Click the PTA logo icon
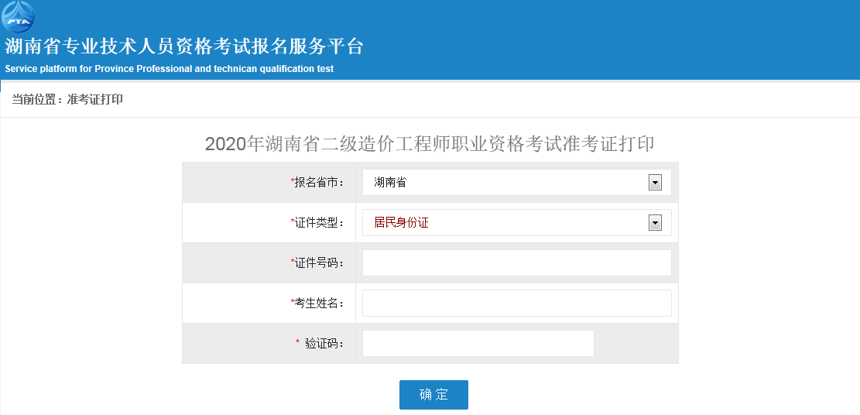 tap(18, 16)
